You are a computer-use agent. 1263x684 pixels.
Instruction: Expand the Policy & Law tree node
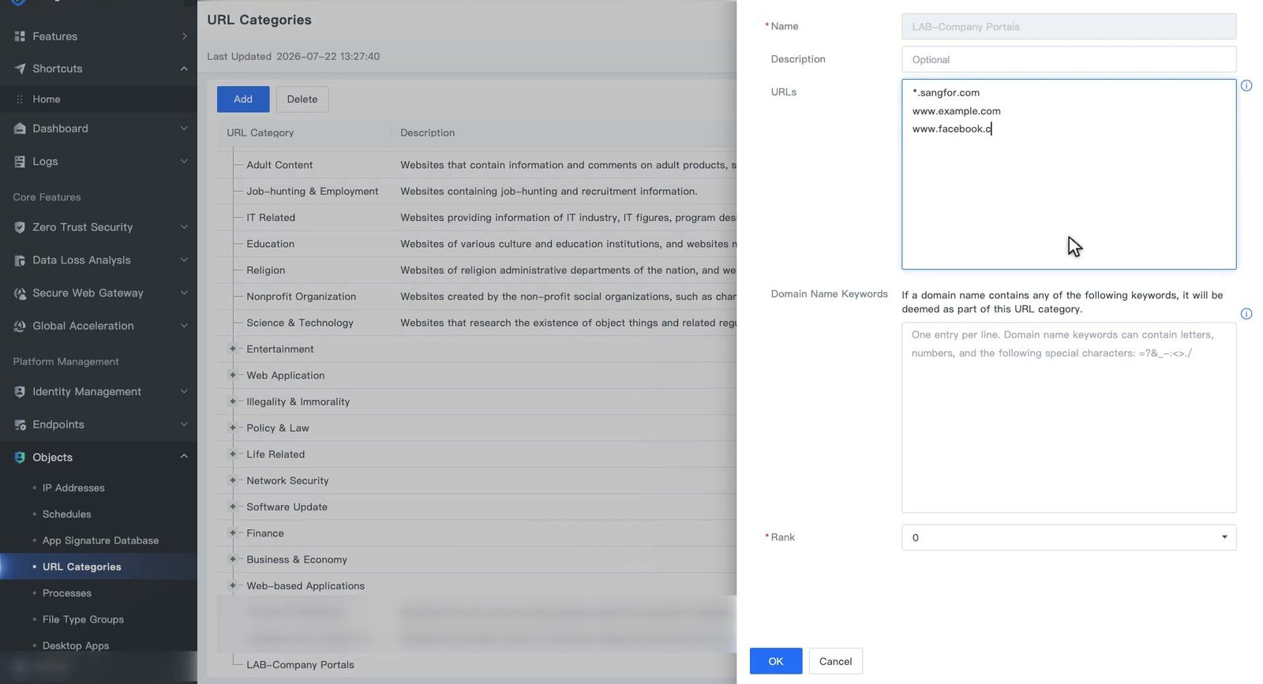(232, 428)
